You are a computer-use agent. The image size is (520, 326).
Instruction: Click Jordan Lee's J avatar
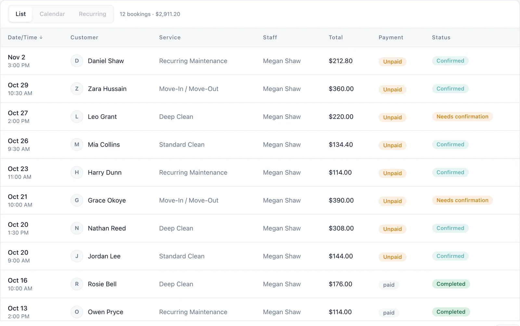(x=77, y=256)
